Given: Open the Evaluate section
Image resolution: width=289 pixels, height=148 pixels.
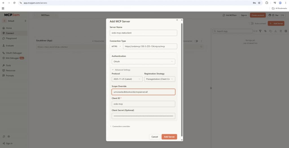Looking at the screenshot, I should [10, 46].
